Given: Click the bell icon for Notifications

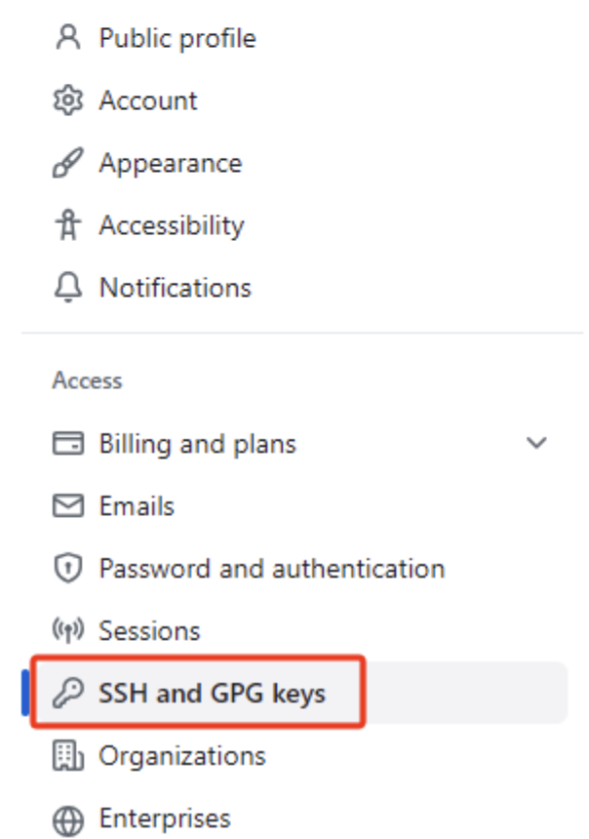Looking at the screenshot, I should (x=65, y=289).
